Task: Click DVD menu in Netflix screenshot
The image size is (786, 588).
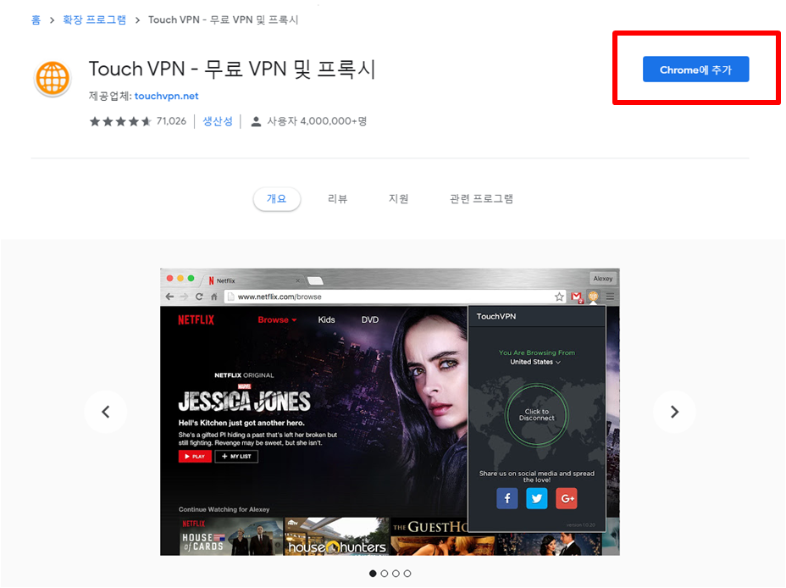Action: point(370,319)
